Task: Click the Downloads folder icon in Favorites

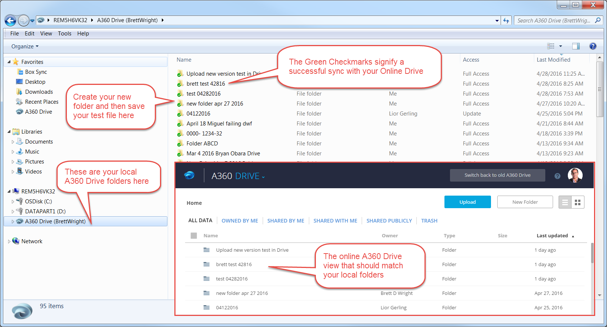Action: click(20, 92)
